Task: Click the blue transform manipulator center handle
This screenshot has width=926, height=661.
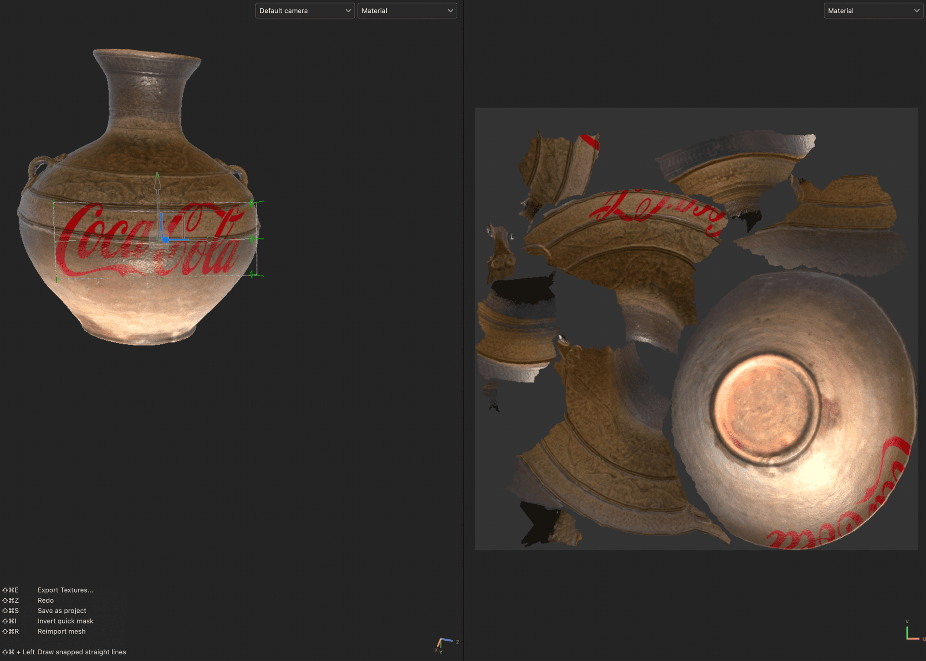Action: (x=165, y=239)
